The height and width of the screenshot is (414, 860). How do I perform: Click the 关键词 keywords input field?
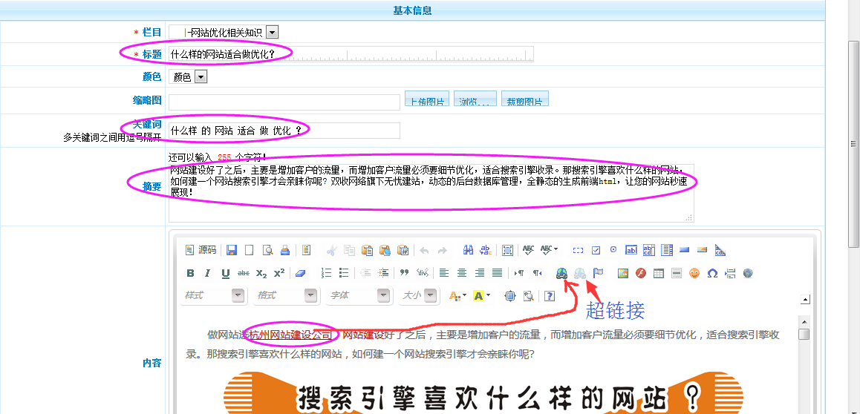pyautogui.click(x=284, y=131)
